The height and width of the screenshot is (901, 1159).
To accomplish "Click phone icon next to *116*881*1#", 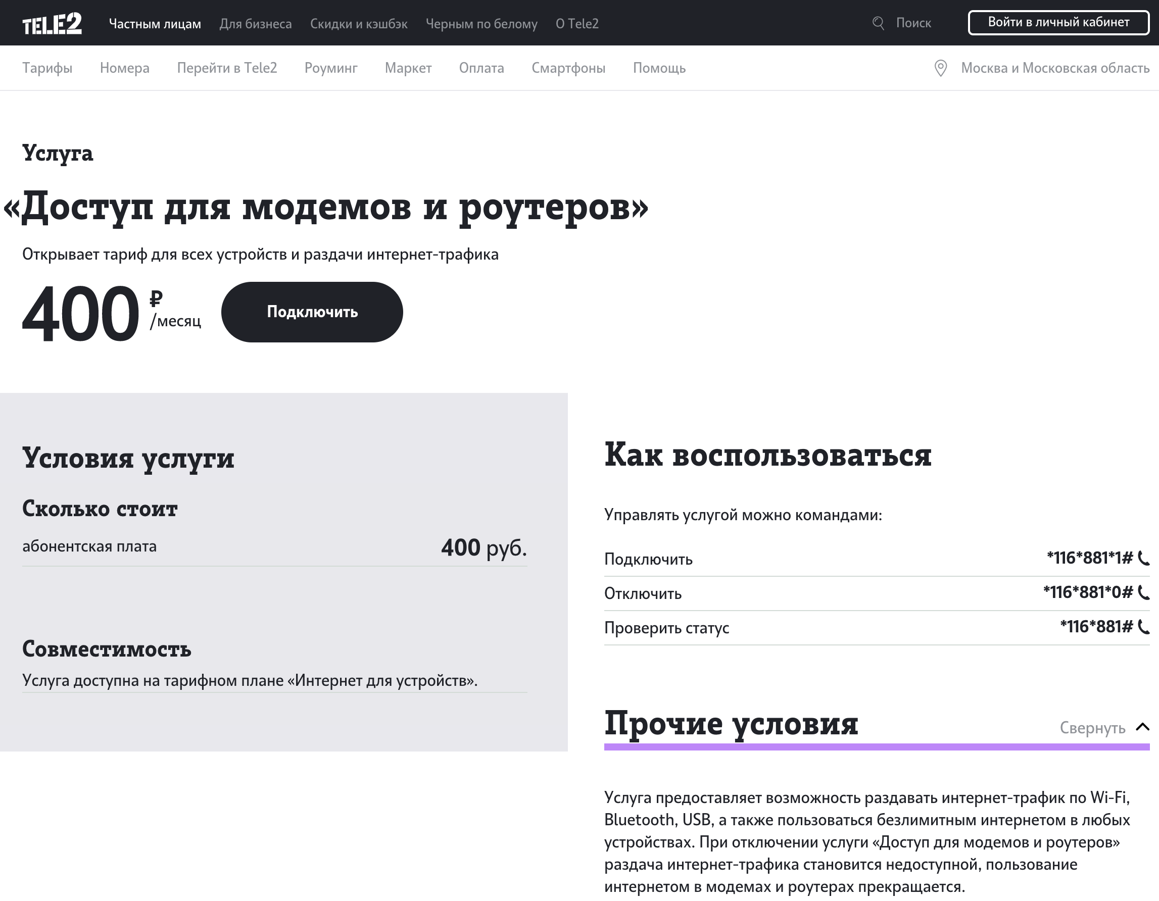I will [x=1144, y=558].
